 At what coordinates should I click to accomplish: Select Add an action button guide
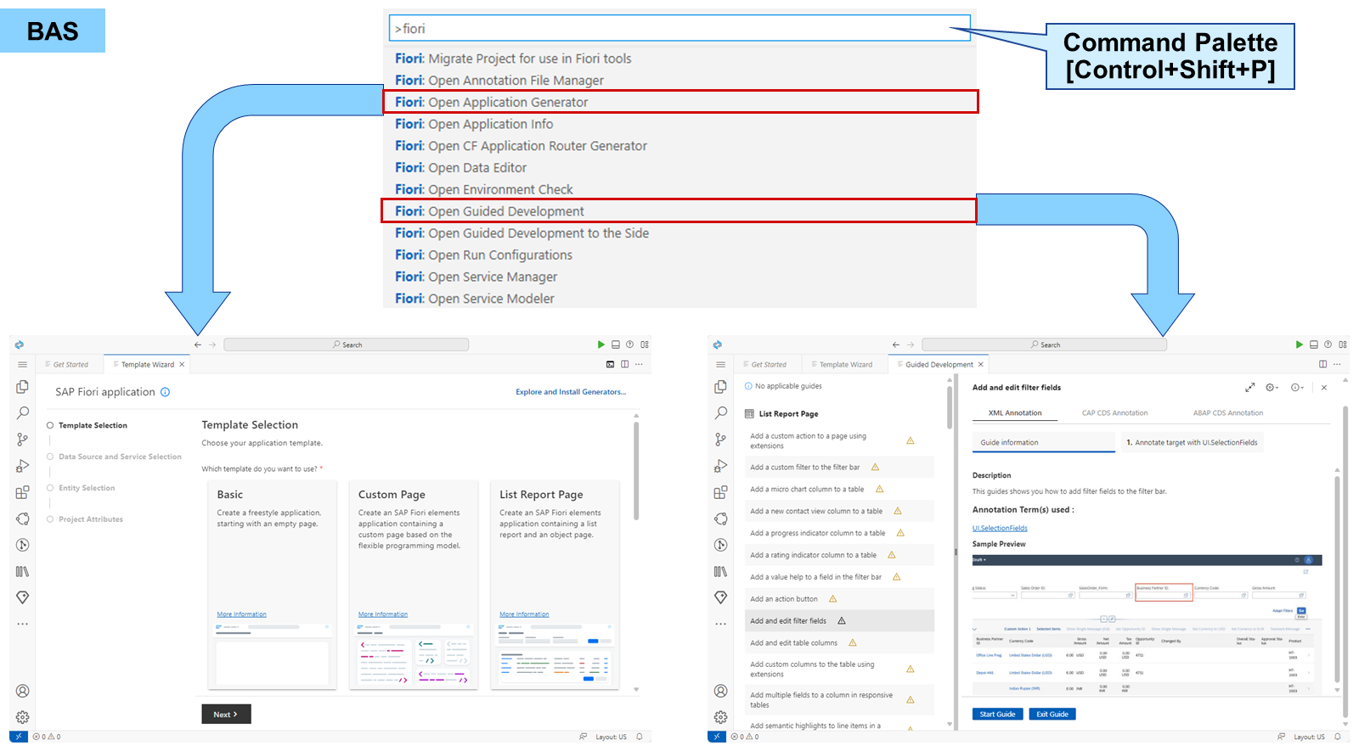(x=841, y=599)
